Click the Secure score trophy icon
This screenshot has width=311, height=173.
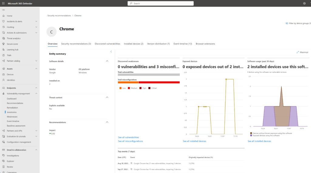coord(3,44)
